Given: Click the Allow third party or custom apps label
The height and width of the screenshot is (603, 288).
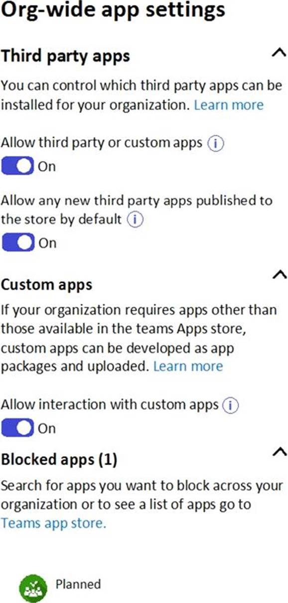Looking at the screenshot, I should coord(102,143).
